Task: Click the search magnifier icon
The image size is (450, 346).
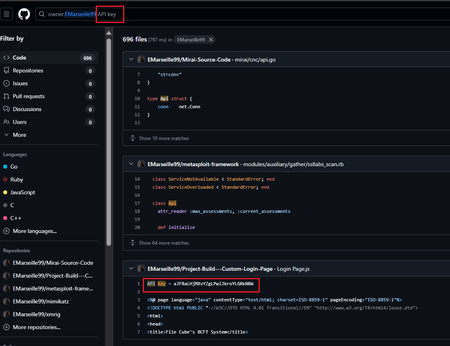Action: (42, 14)
